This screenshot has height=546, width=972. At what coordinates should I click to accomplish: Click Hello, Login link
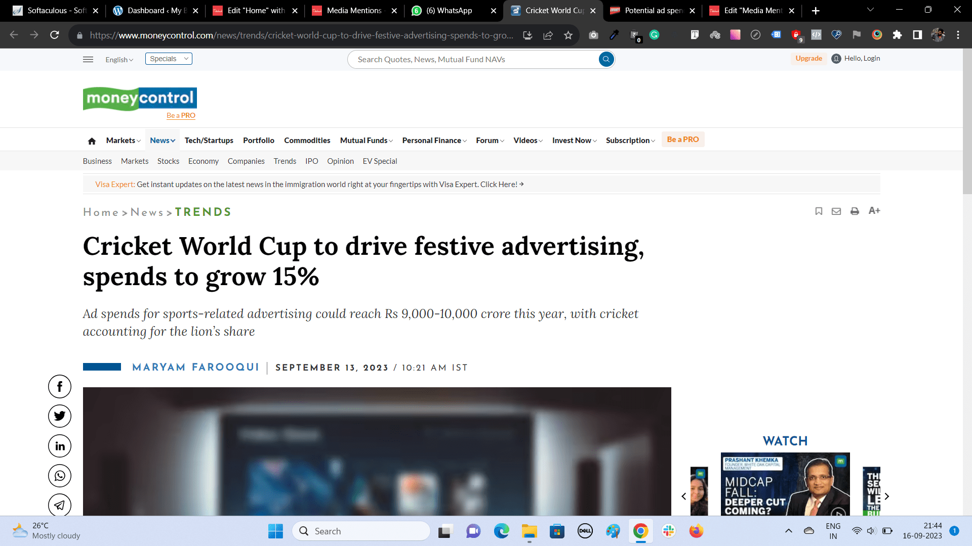coord(862,59)
